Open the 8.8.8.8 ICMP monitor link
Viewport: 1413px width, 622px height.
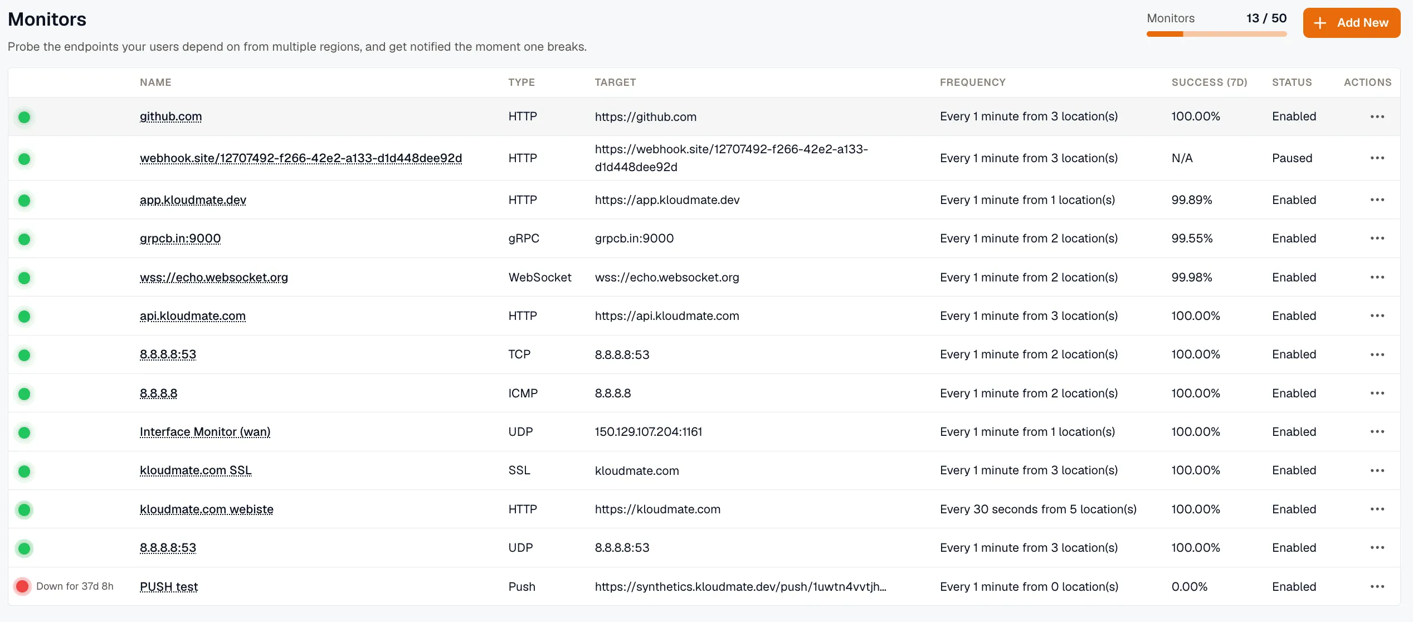pyautogui.click(x=158, y=393)
